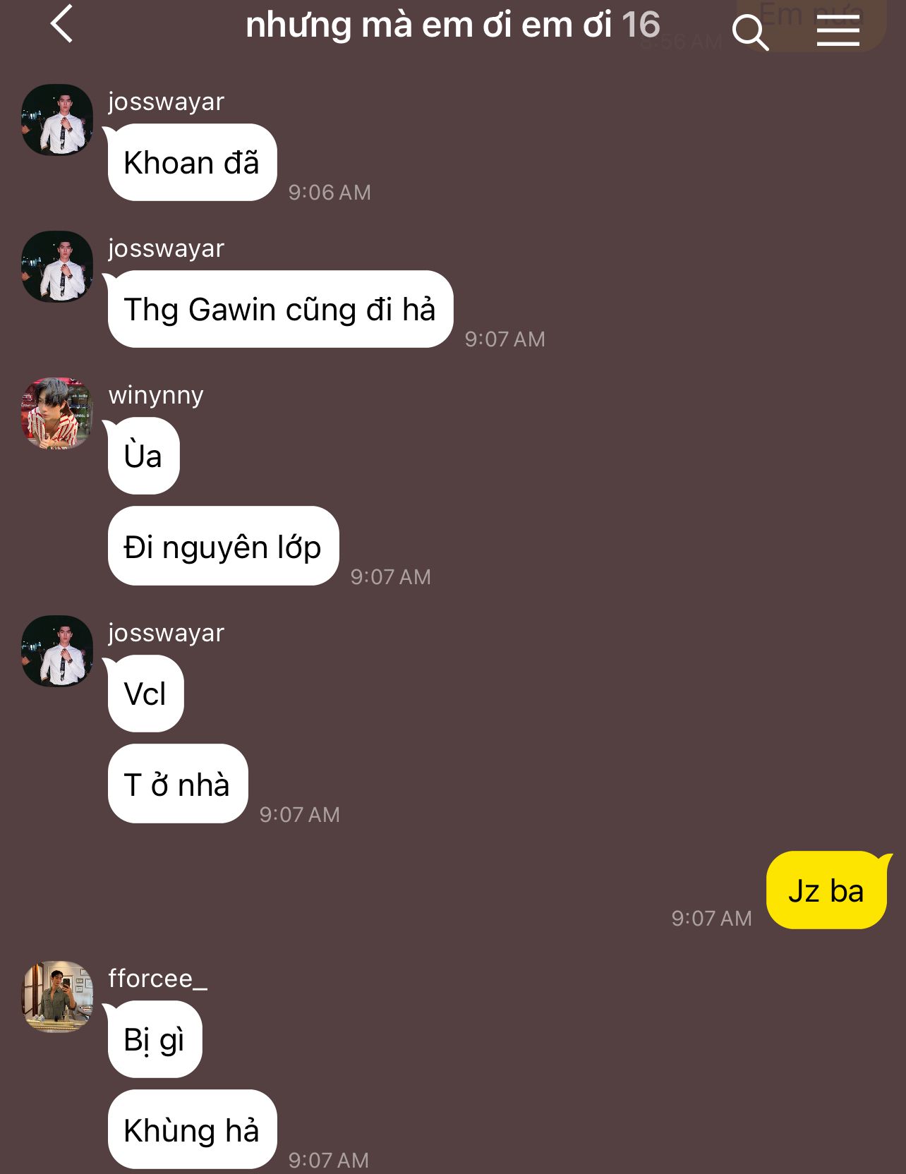Screen dimensions: 906x1174
Task: Tap the winynny username label
Action: pyautogui.click(x=156, y=395)
